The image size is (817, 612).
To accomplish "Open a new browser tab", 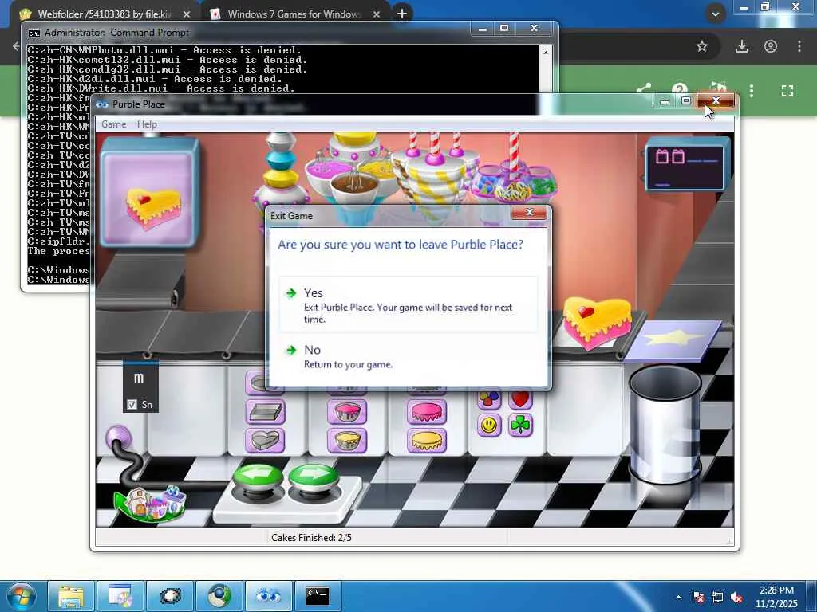I will point(402,14).
